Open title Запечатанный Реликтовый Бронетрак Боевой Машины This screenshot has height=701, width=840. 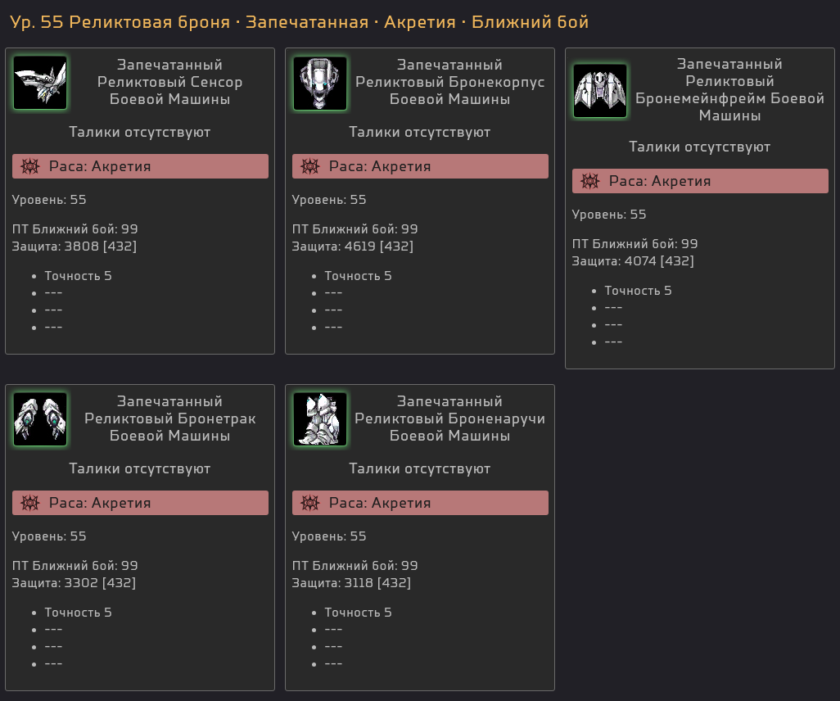[x=169, y=418]
